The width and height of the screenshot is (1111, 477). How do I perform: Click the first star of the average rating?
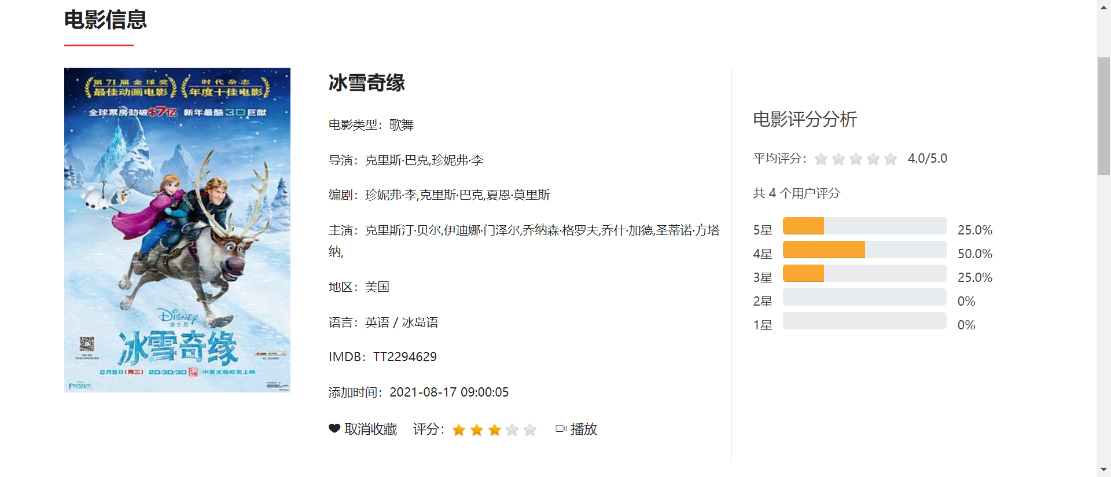coord(821,159)
